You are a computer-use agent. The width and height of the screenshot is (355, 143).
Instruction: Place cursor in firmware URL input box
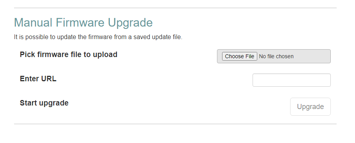coord(291,80)
